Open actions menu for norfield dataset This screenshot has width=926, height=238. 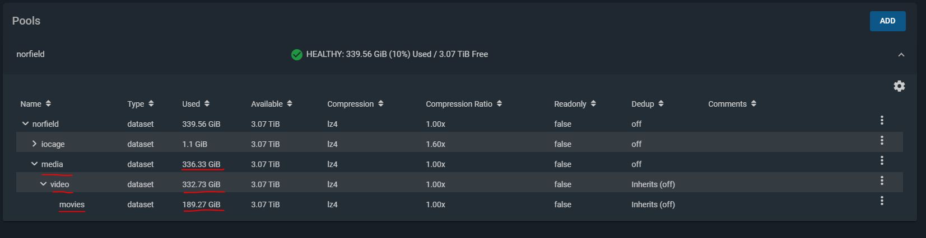tap(882, 120)
